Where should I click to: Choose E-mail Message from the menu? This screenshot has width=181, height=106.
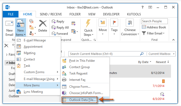[x=38, y=40]
